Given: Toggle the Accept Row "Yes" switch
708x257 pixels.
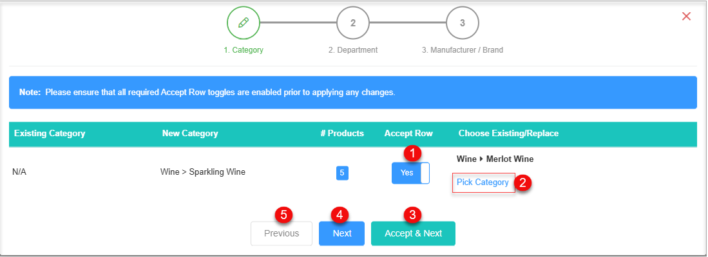Looking at the screenshot, I should [410, 173].
